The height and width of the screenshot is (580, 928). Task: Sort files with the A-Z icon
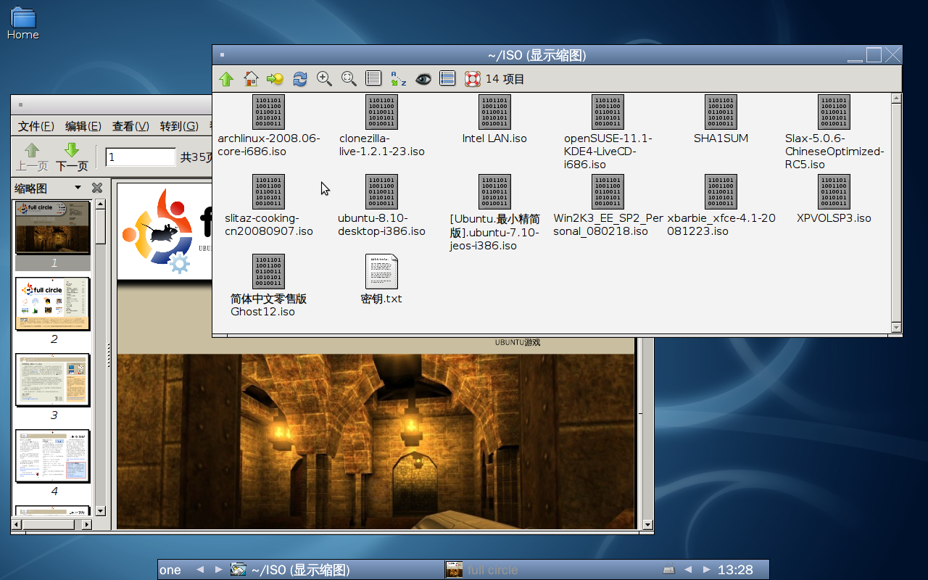pyautogui.click(x=398, y=79)
